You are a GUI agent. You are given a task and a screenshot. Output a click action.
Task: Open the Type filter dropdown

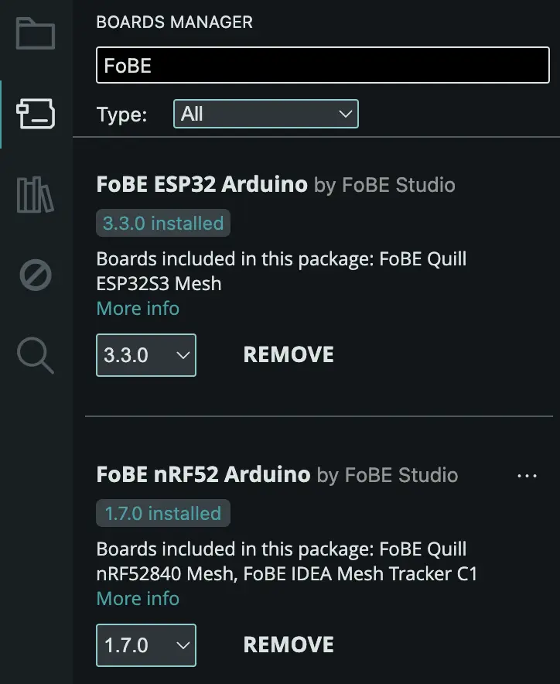[266, 114]
